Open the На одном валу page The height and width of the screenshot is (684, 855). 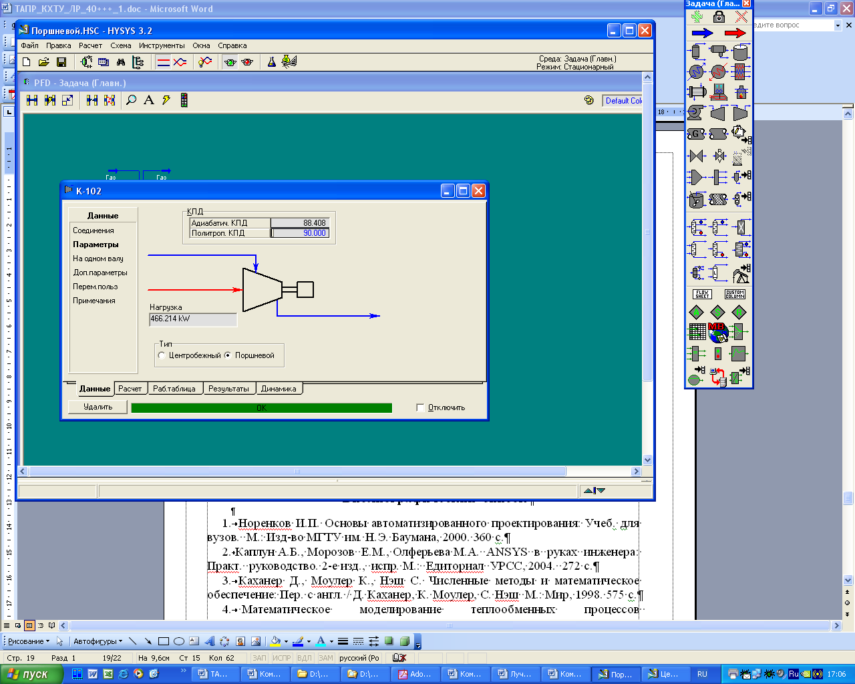[98, 259]
